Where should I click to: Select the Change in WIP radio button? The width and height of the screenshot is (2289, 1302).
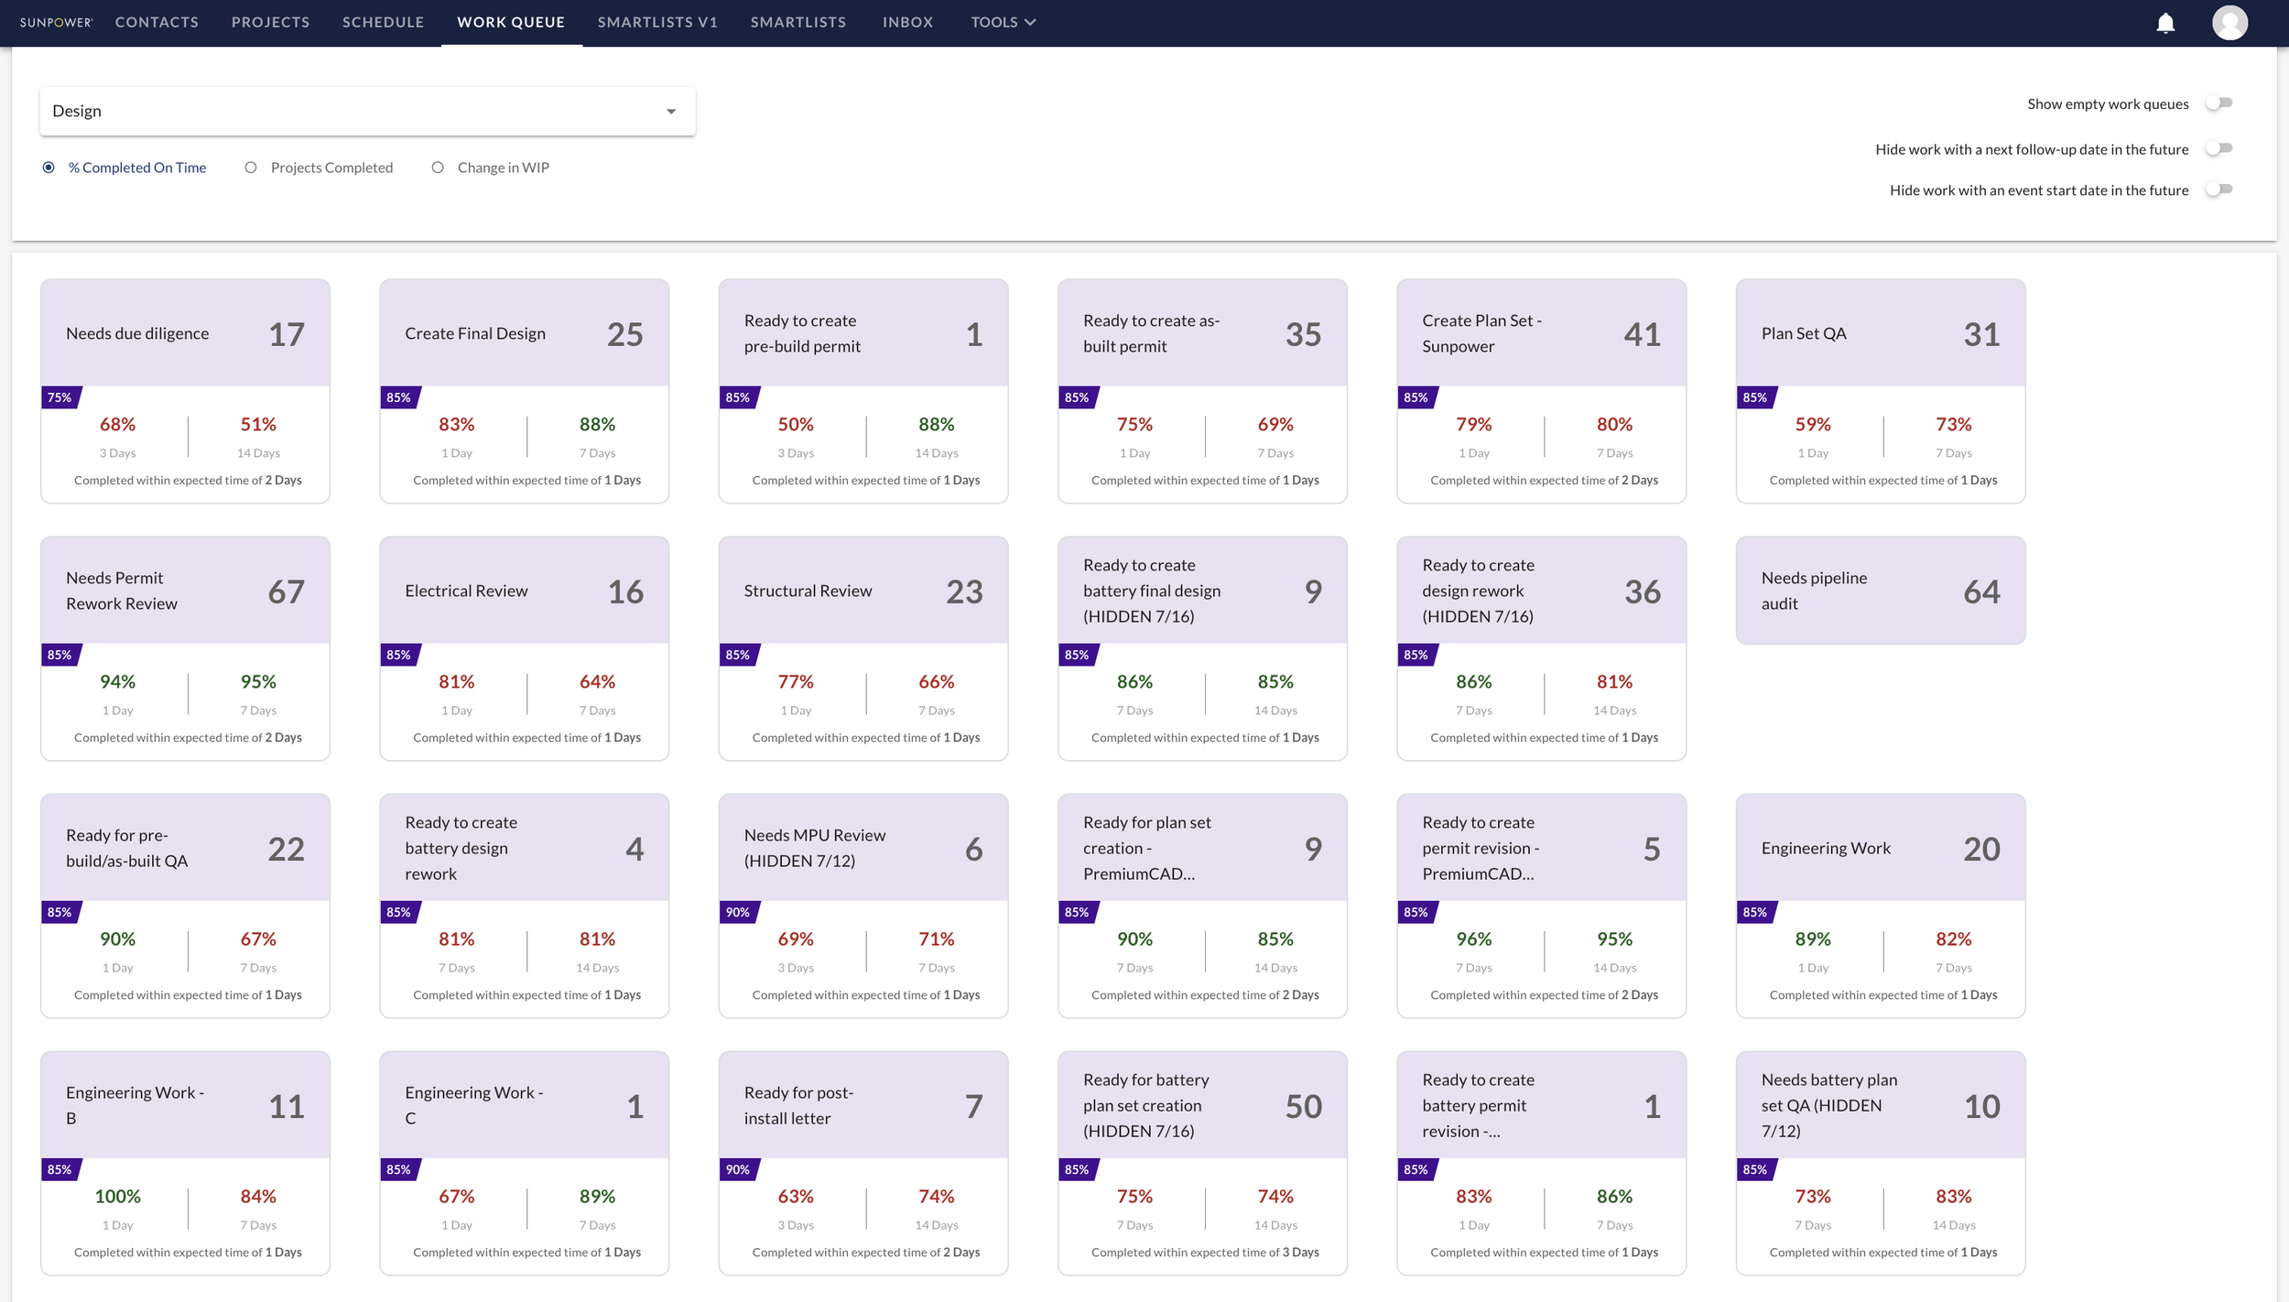coord(439,167)
